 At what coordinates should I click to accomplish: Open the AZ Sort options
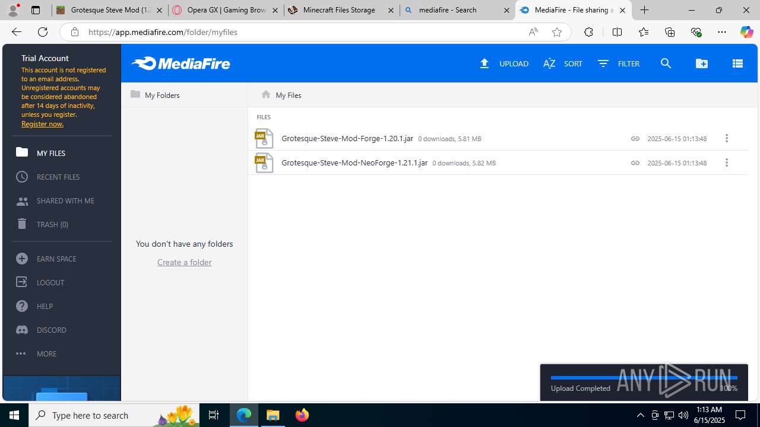coord(563,63)
